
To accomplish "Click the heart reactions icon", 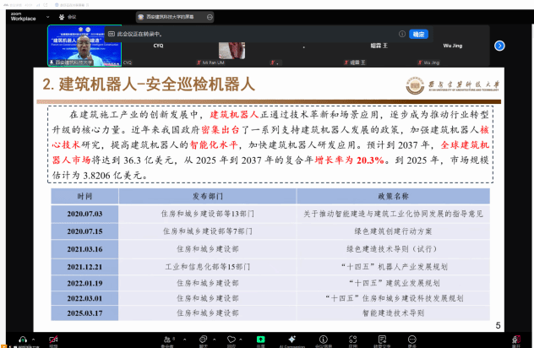I will pyautogui.click(x=233, y=340).
